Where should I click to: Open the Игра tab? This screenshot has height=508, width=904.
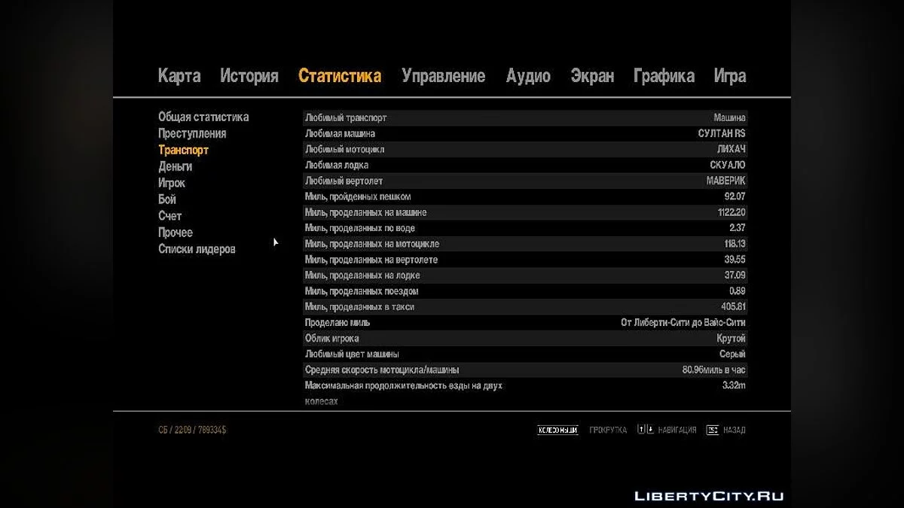click(729, 76)
